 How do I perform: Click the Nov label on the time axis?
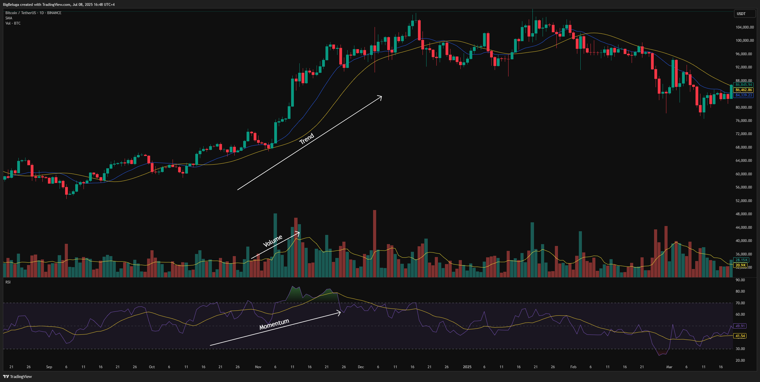pyautogui.click(x=258, y=367)
